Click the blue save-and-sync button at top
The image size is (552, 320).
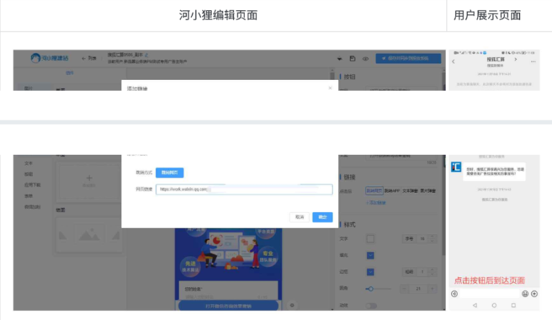tap(408, 58)
